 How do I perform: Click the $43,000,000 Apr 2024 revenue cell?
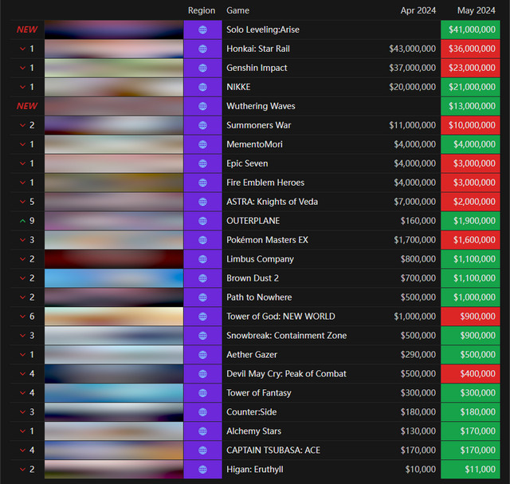click(412, 49)
